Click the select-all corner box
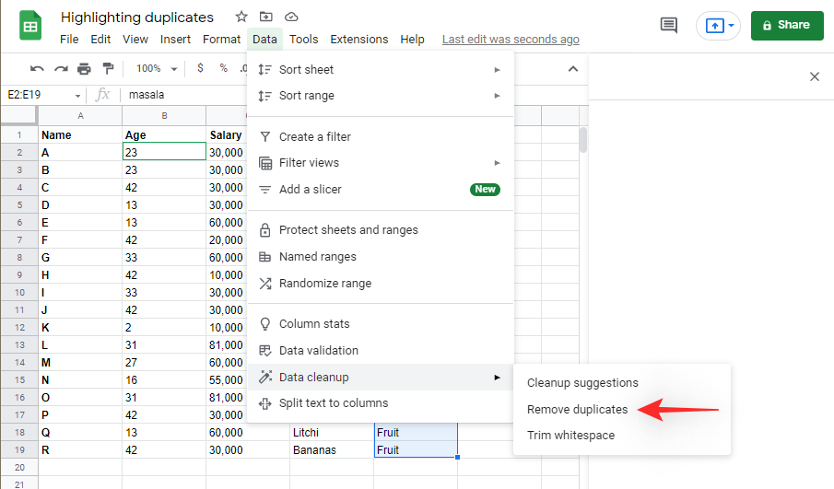 click(19, 115)
